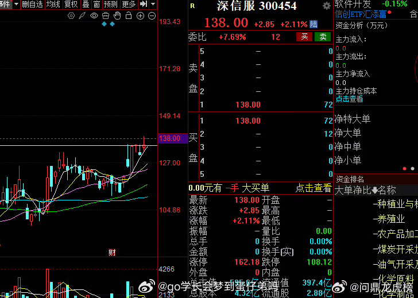Click 涨停 price 162.18

coord(247,262)
